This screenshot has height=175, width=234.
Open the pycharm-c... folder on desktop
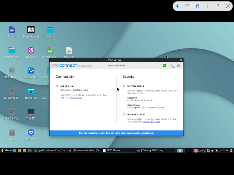(50, 32)
